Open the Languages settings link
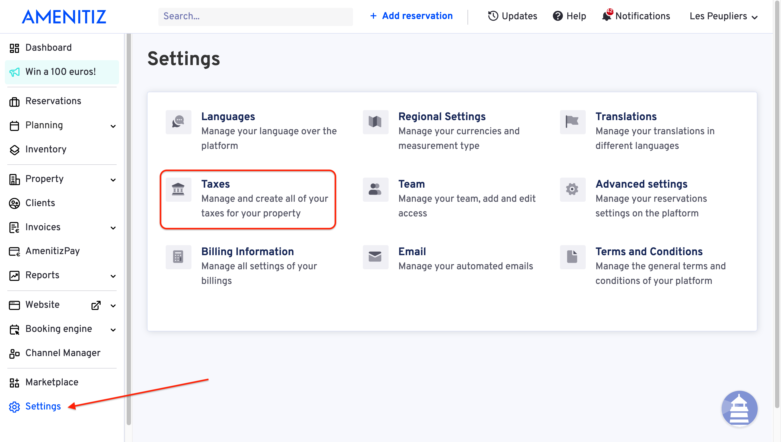Viewport: 781px width, 442px height. pos(228,117)
